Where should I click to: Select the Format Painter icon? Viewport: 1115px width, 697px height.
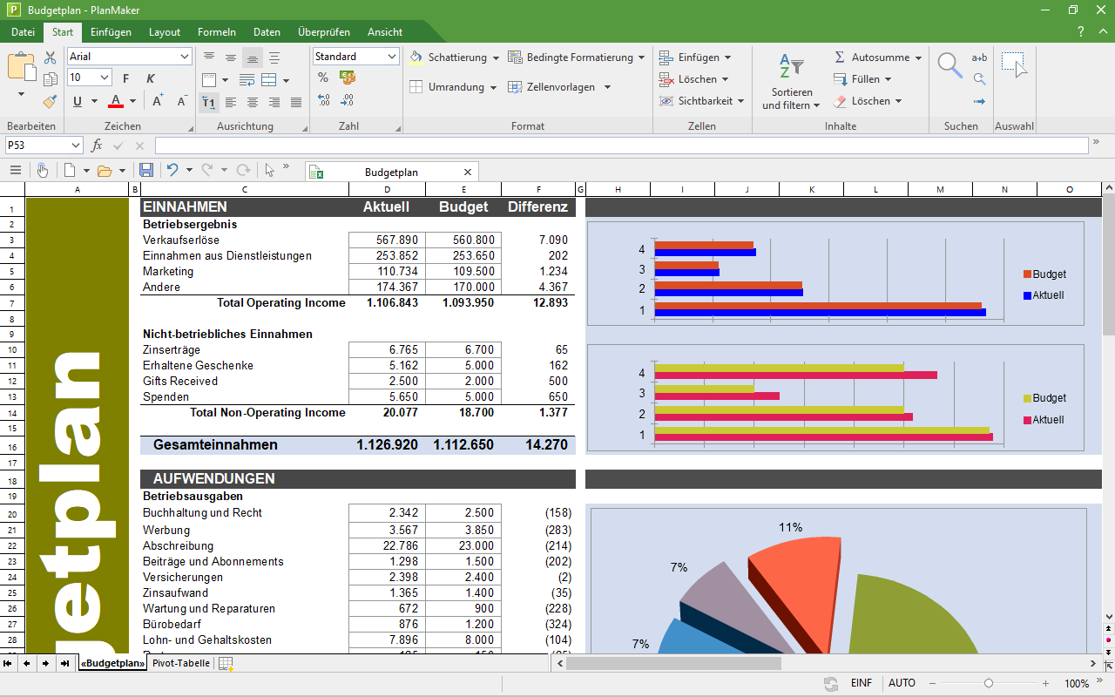pyautogui.click(x=50, y=103)
